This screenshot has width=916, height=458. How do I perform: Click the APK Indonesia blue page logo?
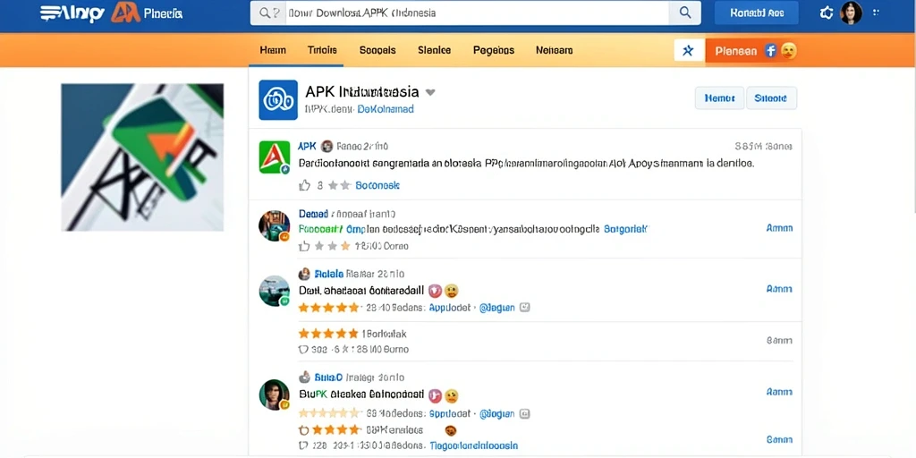[278, 100]
